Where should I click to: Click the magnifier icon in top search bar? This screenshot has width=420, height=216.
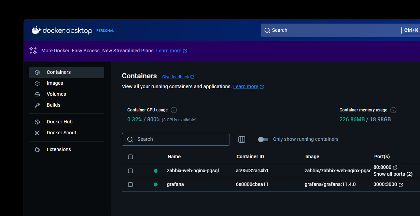point(267,30)
